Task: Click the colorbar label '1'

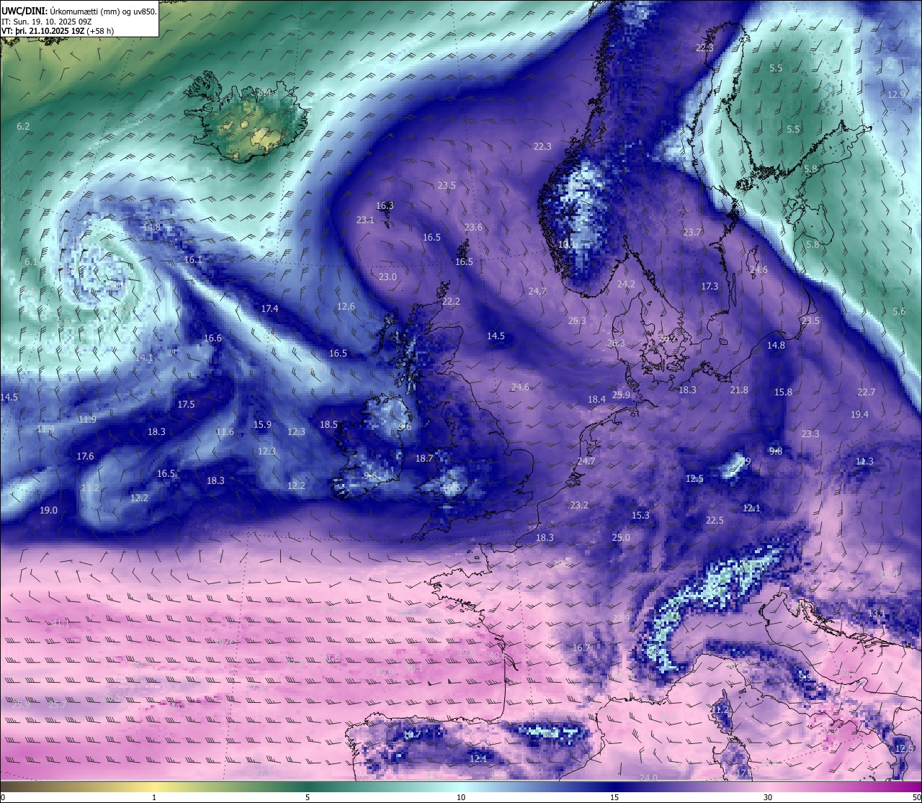Action: [x=154, y=797]
